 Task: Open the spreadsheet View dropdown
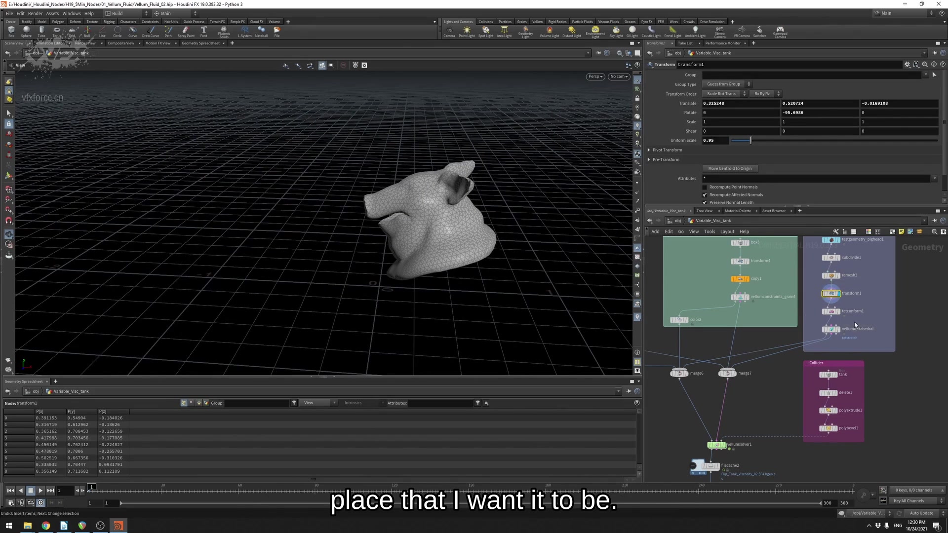click(x=319, y=403)
